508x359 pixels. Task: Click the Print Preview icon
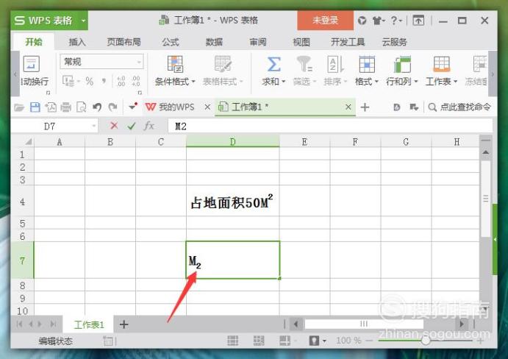tap(81, 107)
